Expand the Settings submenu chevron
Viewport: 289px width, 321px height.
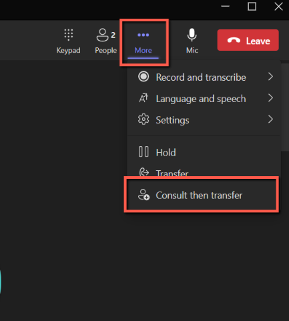click(x=270, y=119)
